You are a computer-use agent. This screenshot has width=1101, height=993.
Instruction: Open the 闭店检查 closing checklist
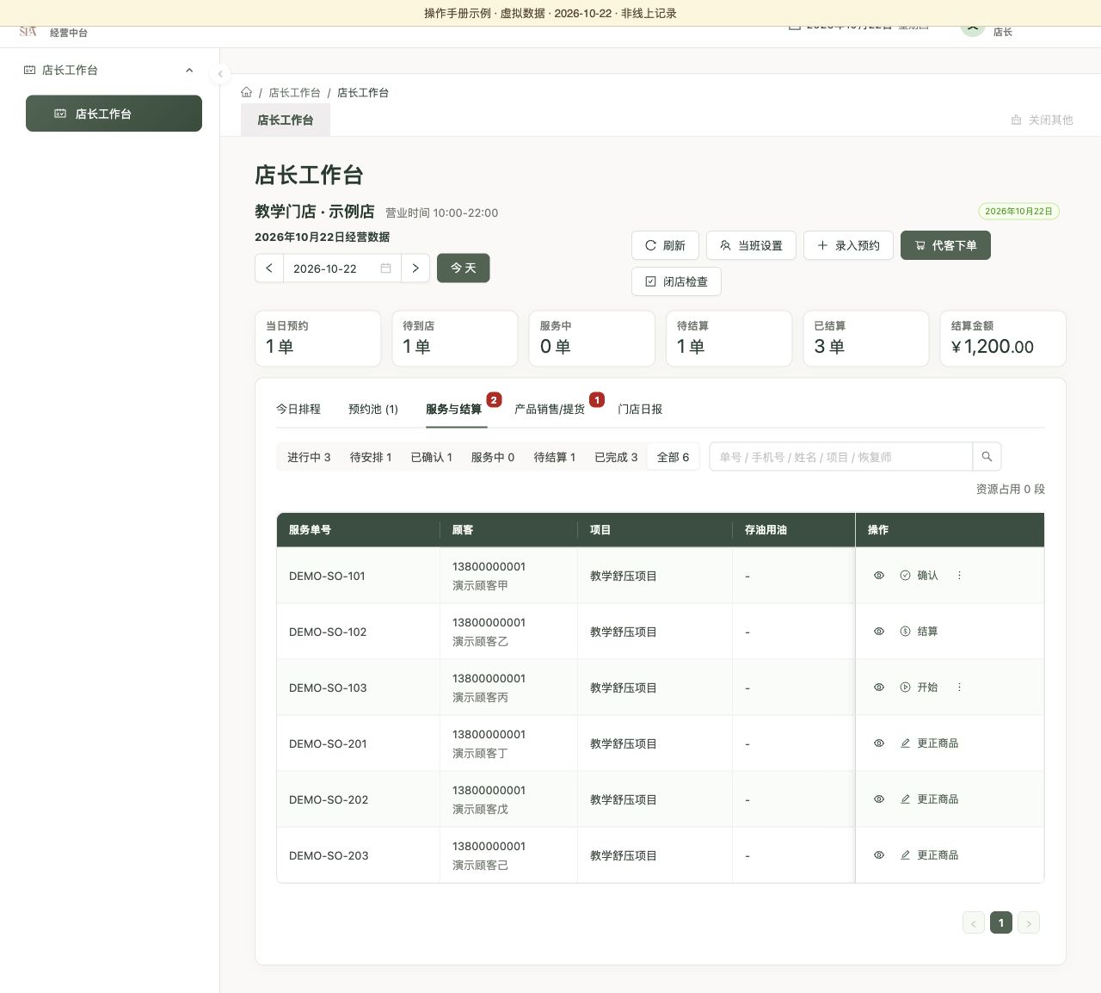point(676,281)
